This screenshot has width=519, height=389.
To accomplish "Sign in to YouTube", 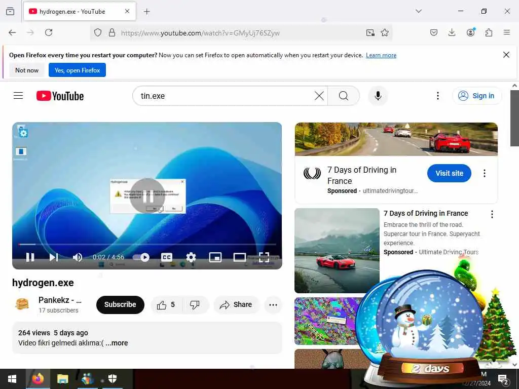I will 476,96.
